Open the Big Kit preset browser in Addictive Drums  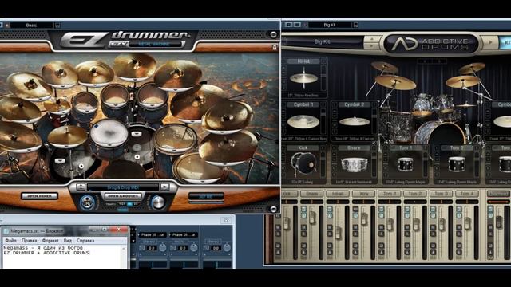click(x=323, y=42)
